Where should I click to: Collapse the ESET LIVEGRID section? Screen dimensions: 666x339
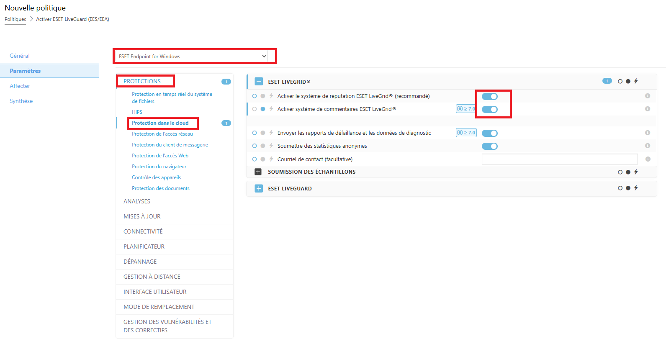tap(259, 82)
